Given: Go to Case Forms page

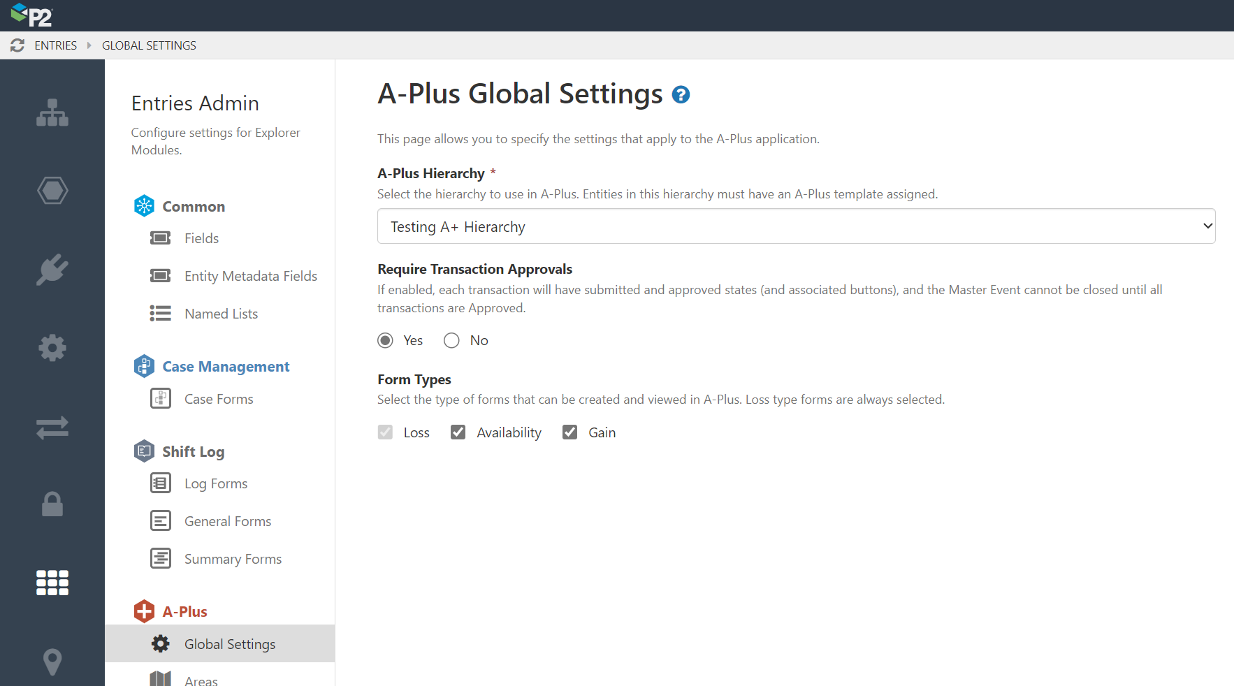Looking at the screenshot, I should [x=219, y=399].
